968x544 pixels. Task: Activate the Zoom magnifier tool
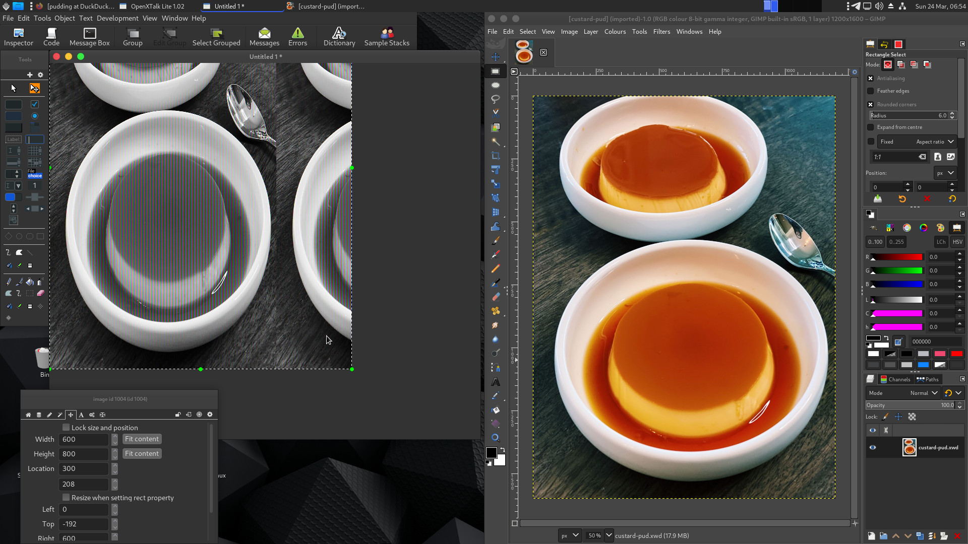[x=496, y=438]
